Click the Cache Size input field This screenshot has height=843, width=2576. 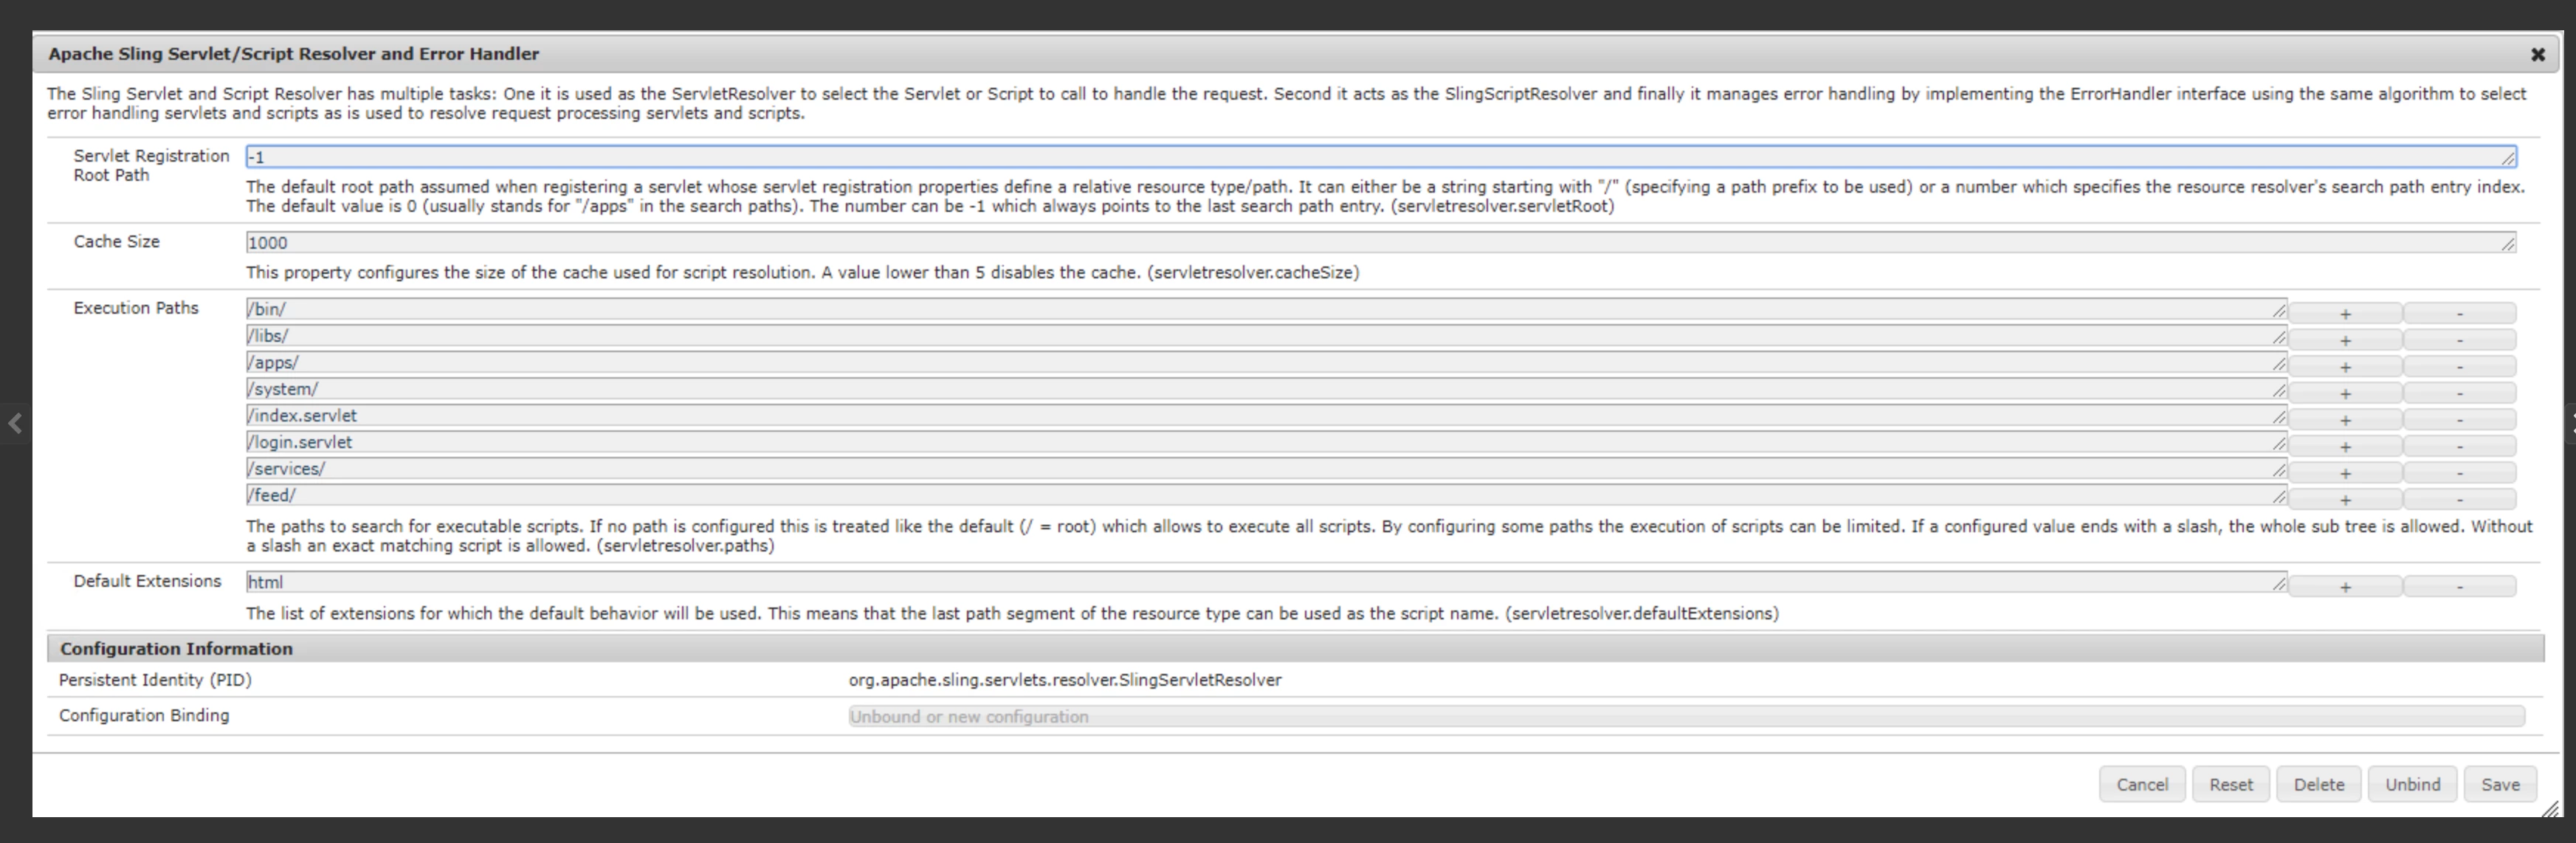(x=1380, y=243)
